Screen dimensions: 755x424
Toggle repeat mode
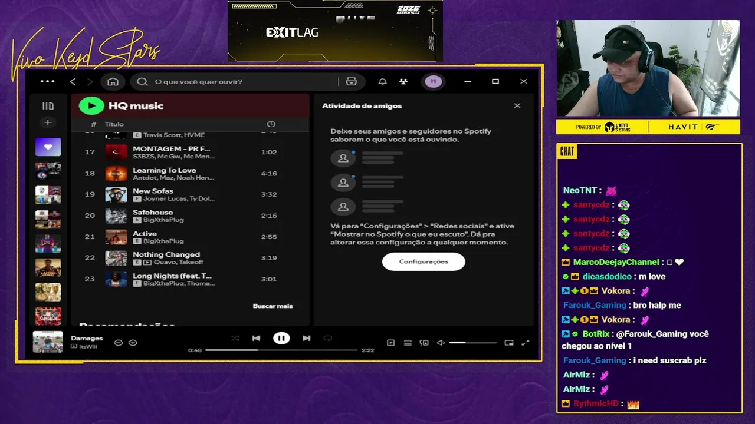coord(328,338)
